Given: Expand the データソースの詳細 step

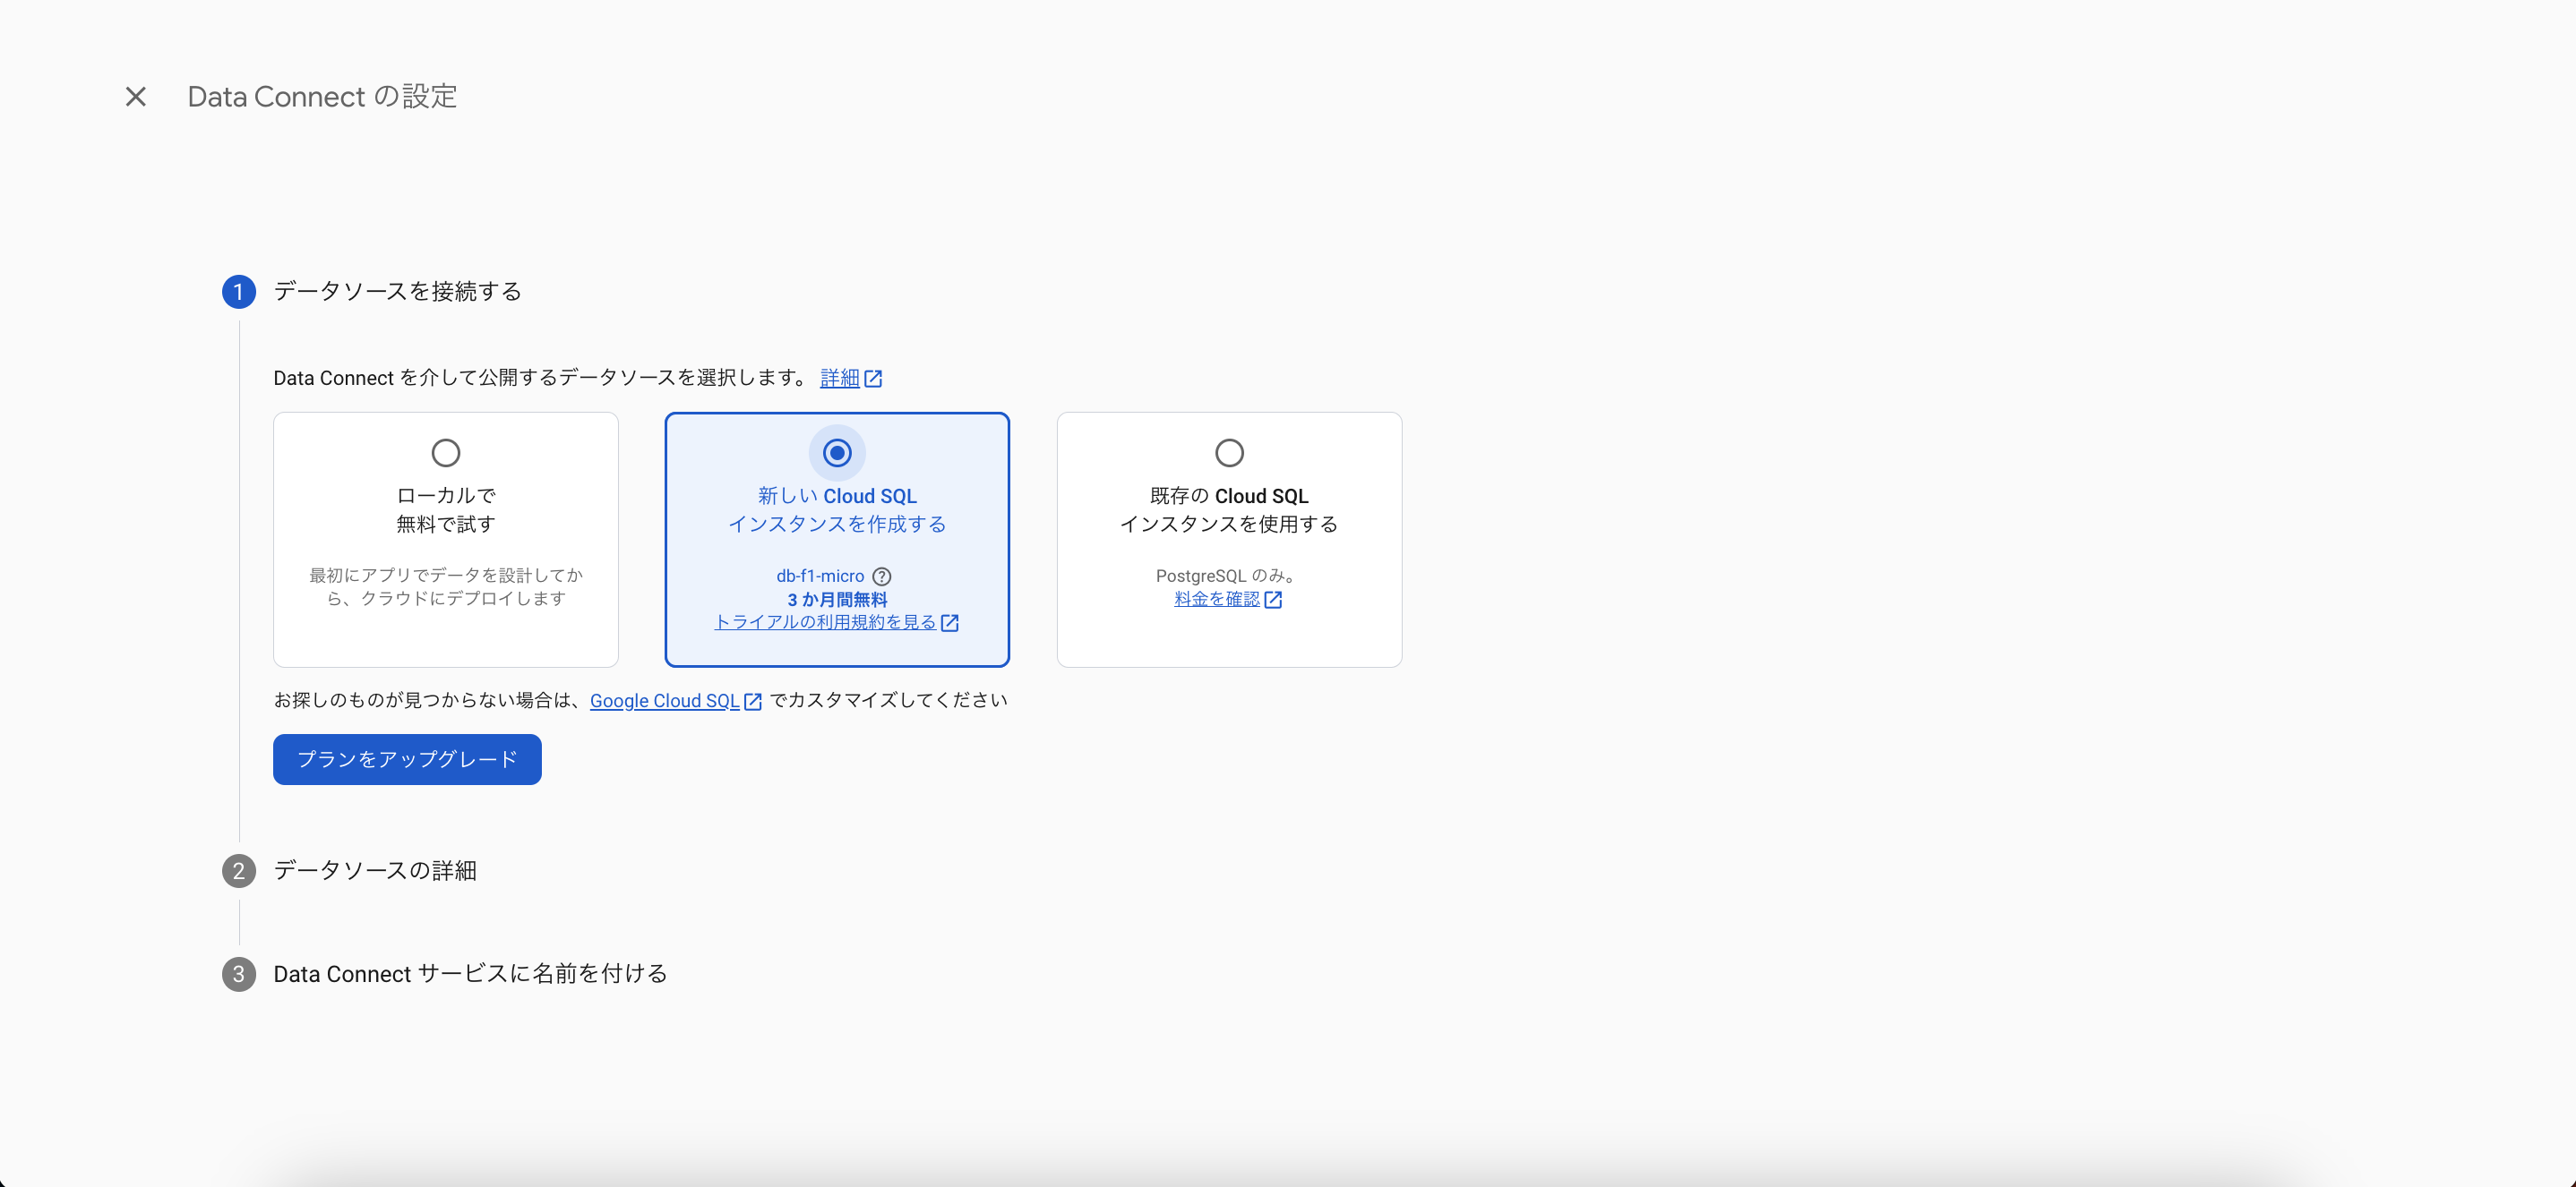Looking at the screenshot, I should 375,870.
